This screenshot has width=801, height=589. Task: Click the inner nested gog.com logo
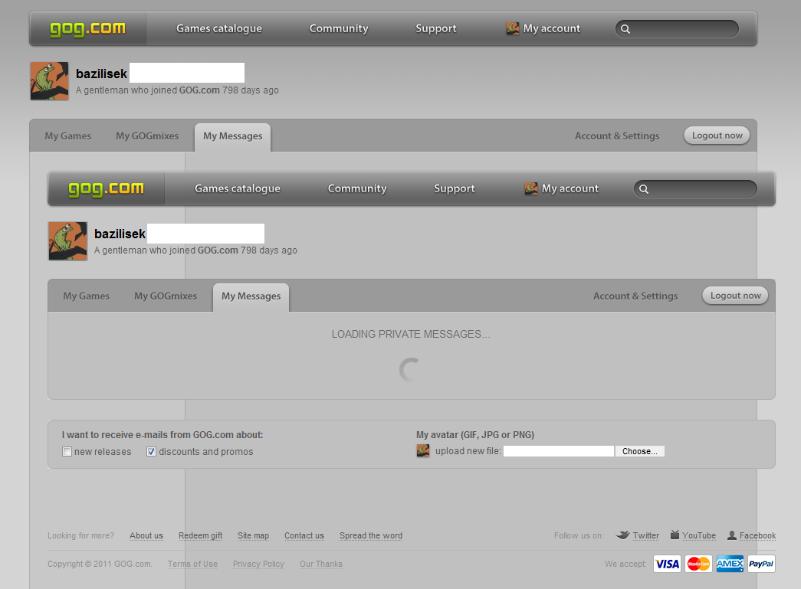(x=107, y=189)
